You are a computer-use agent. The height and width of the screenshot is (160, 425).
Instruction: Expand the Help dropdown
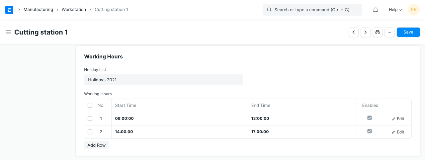click(x=395, y=10)
